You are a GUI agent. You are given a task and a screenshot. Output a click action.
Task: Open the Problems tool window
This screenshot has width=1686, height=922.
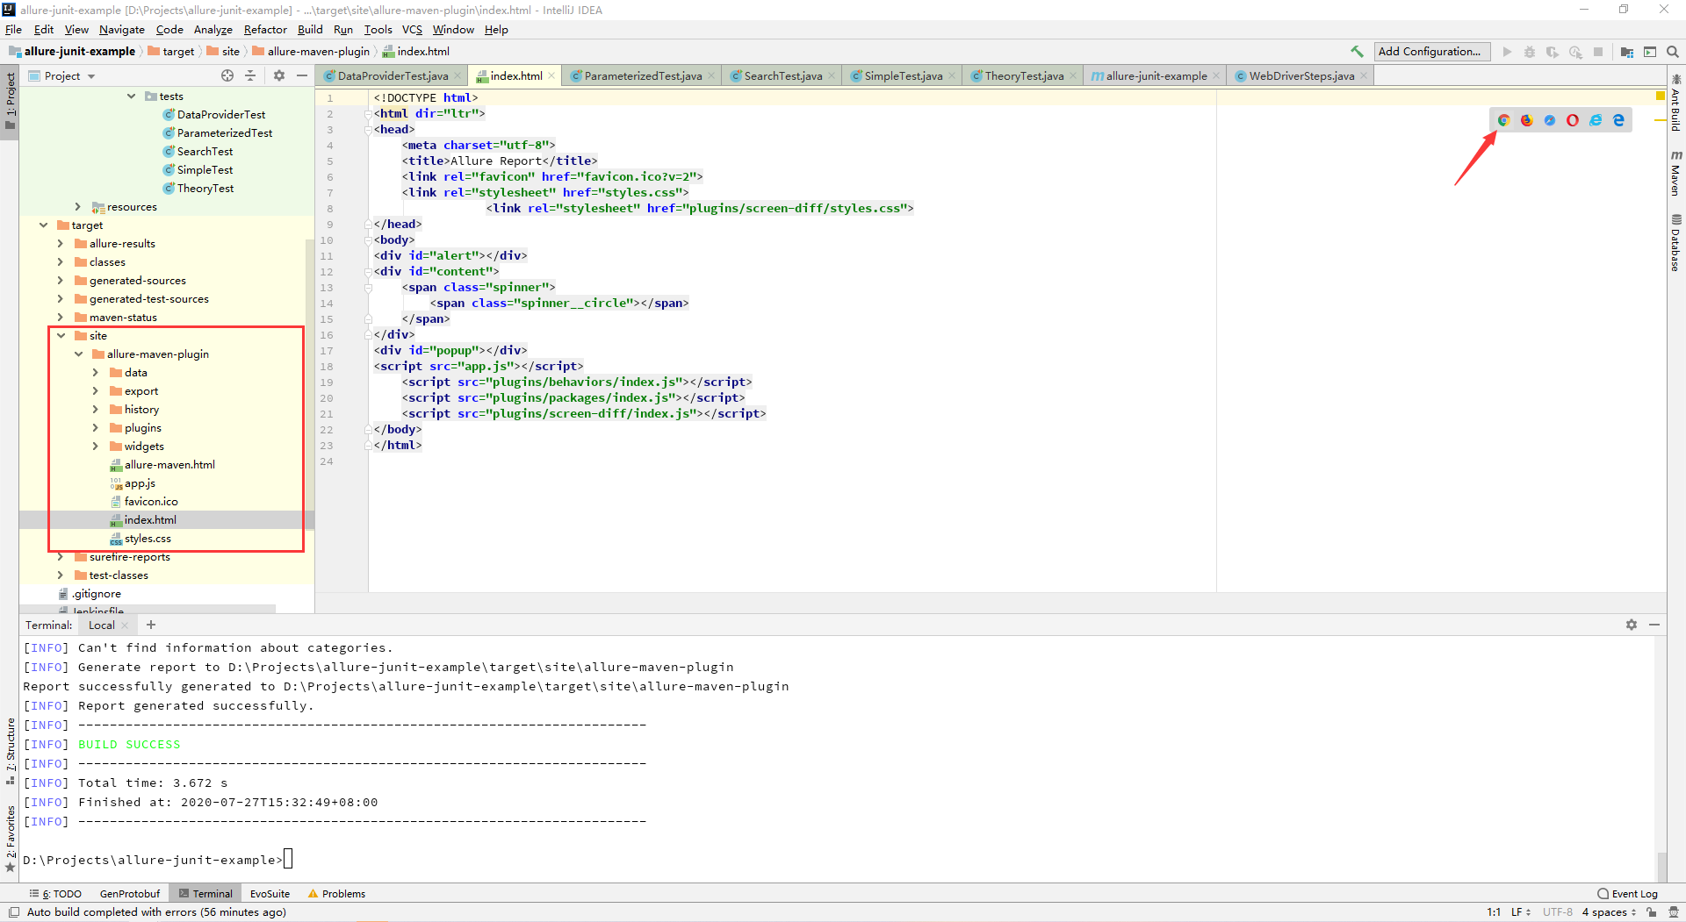(x=337, y=894)
